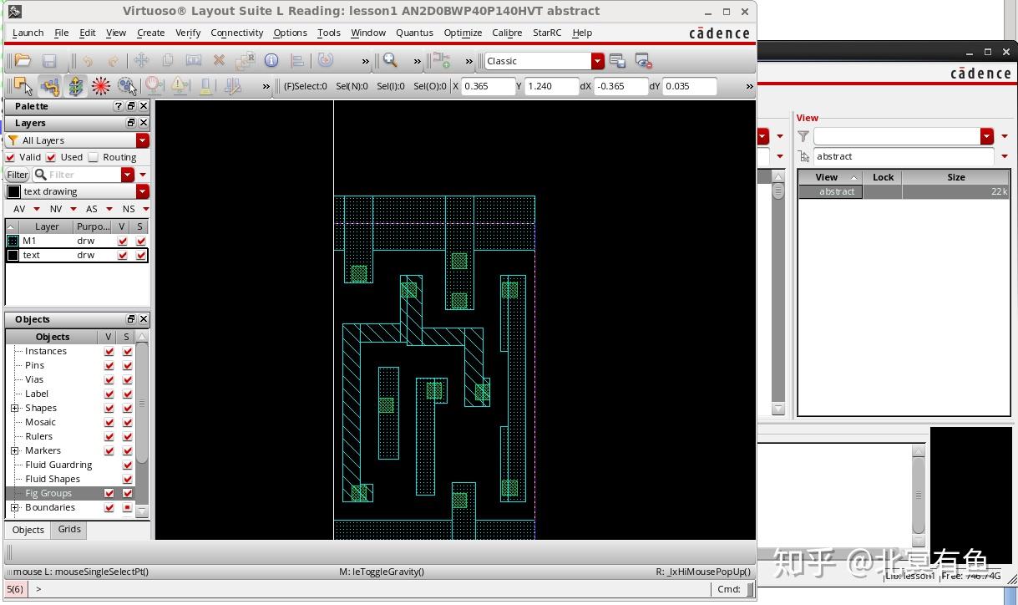This screenshot has width=1018, height=605.
Task: Click the delete (X) toolbar icon
Action: click(x=218, y=60)
